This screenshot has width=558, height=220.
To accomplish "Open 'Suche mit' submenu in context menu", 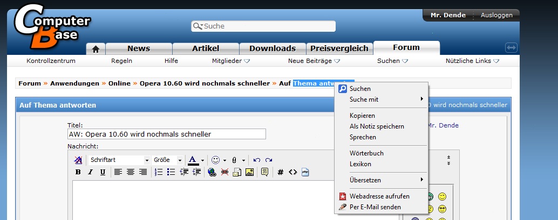I will [x=382, y=100].
